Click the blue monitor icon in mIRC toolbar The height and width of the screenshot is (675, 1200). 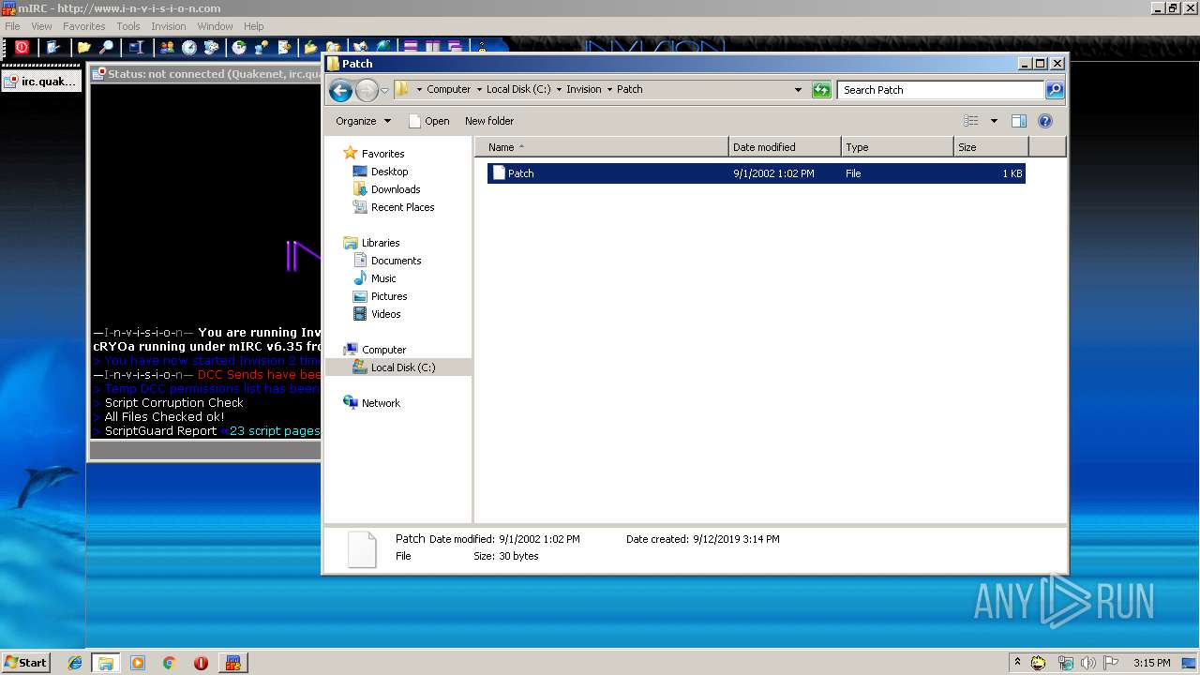click(137, 47)
